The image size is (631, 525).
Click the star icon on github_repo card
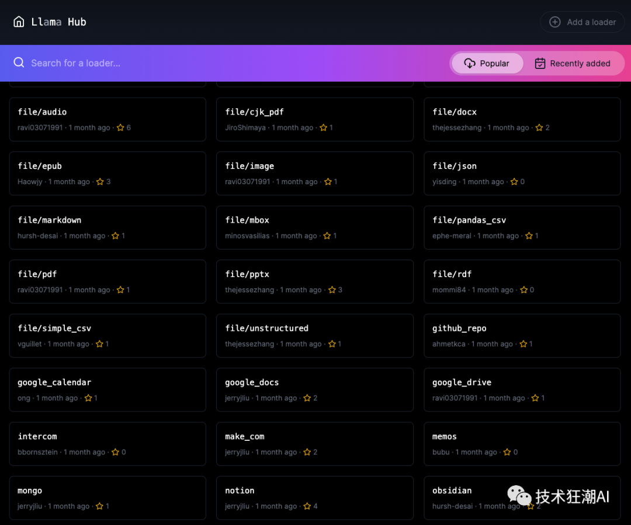click(x=523, y=344)
